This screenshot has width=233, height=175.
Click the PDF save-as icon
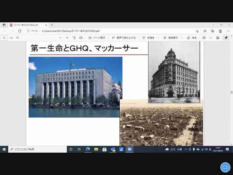pos(218,38)
